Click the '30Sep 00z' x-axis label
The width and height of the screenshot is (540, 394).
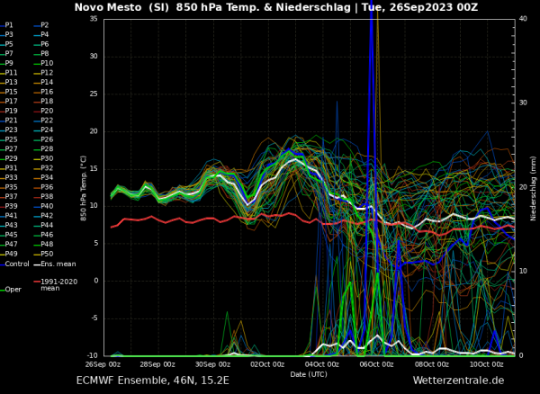pos(212,364)
